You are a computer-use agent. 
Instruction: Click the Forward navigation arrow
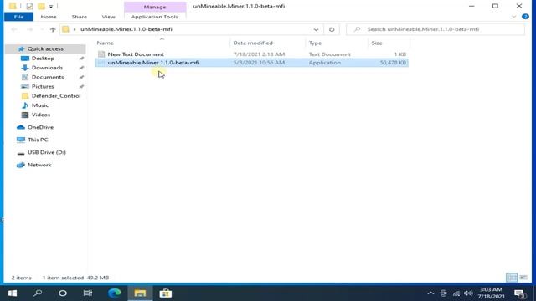[x=29, y=30]
